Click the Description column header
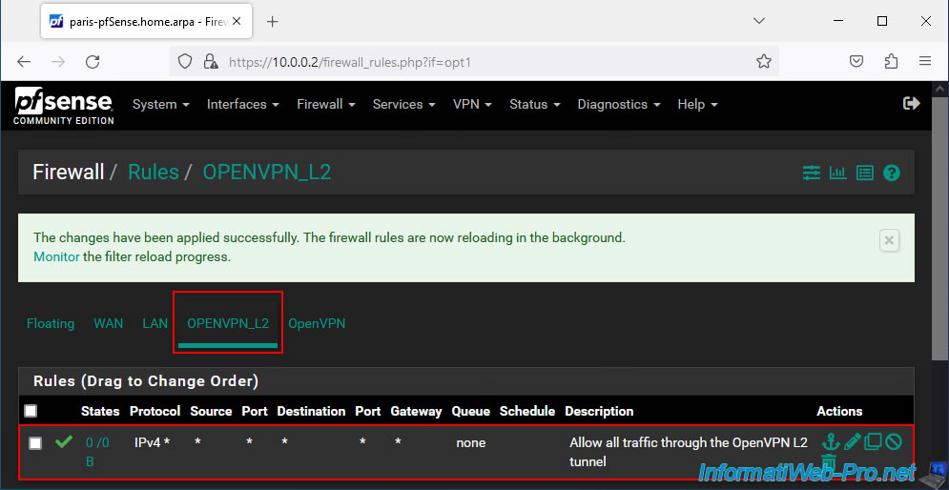Viewport: 949px width, 490px height. (599, 412)
